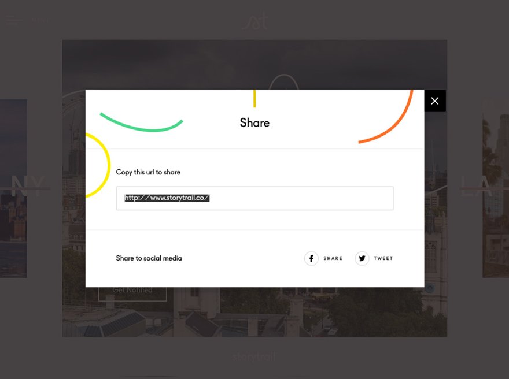Click the storytrail logo at the top

254,21
